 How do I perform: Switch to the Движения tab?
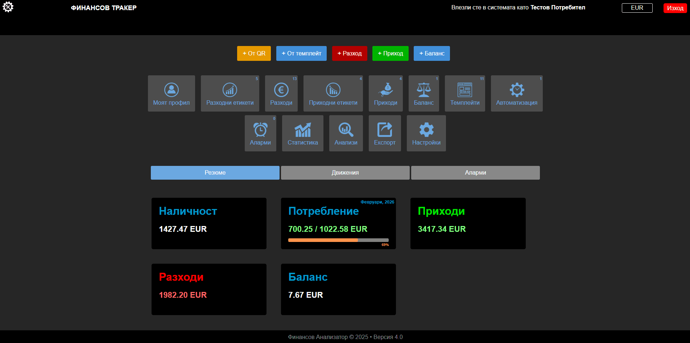pyautogui.click(x=345, y=173)
